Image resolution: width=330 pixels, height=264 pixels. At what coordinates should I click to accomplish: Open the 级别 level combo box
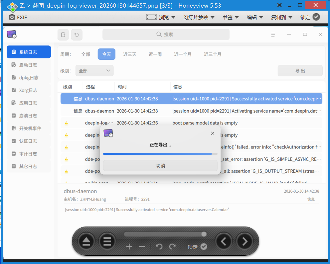point(94,71)
